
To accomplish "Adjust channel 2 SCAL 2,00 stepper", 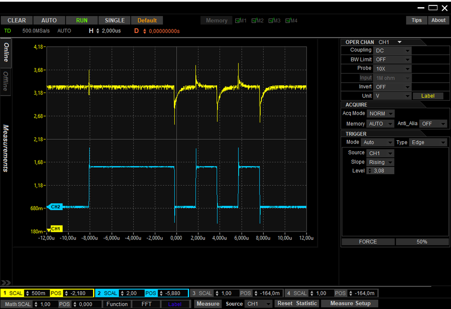I will pos(122,293).
